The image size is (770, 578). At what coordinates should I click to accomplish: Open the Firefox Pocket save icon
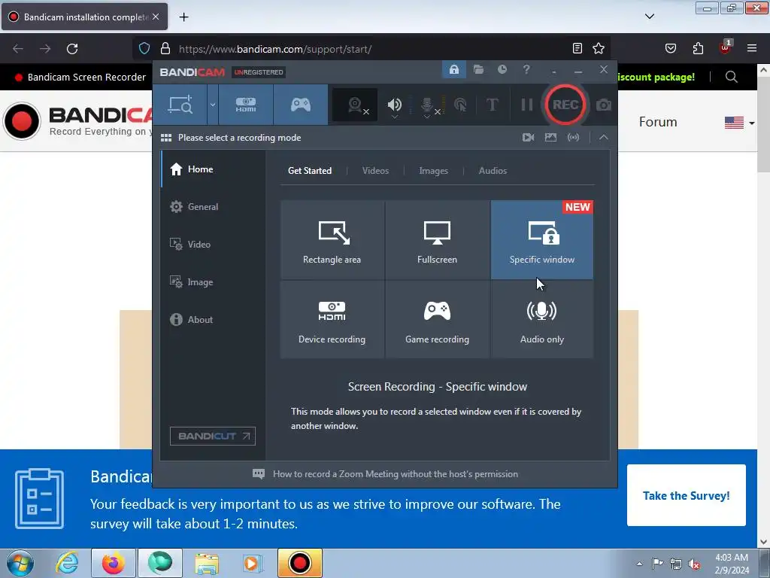pyautogui.click(x=670, y=48)
